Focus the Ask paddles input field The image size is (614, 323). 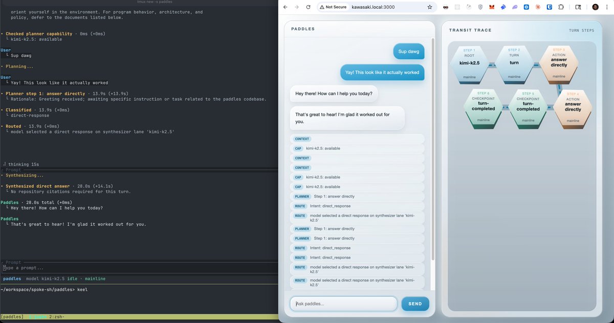pyautogui.click(x=343, y=304)
